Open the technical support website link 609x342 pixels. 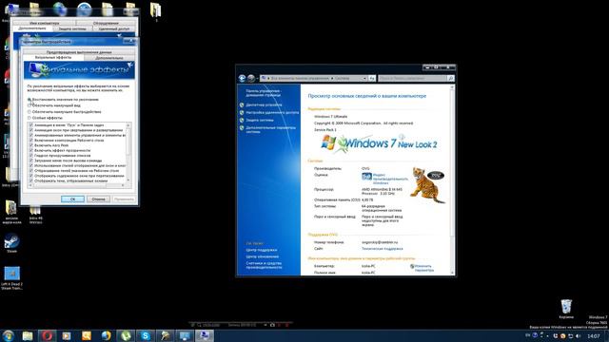point(383,249)
